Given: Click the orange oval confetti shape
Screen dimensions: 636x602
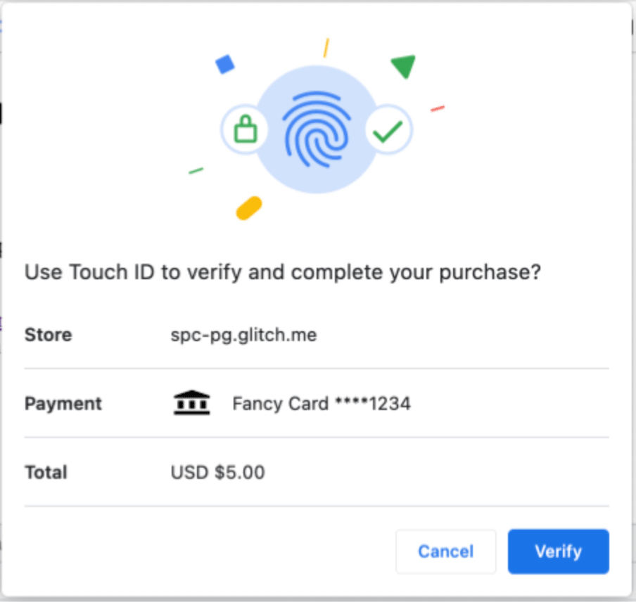Looking at the screenshot, I should (248, 207).
